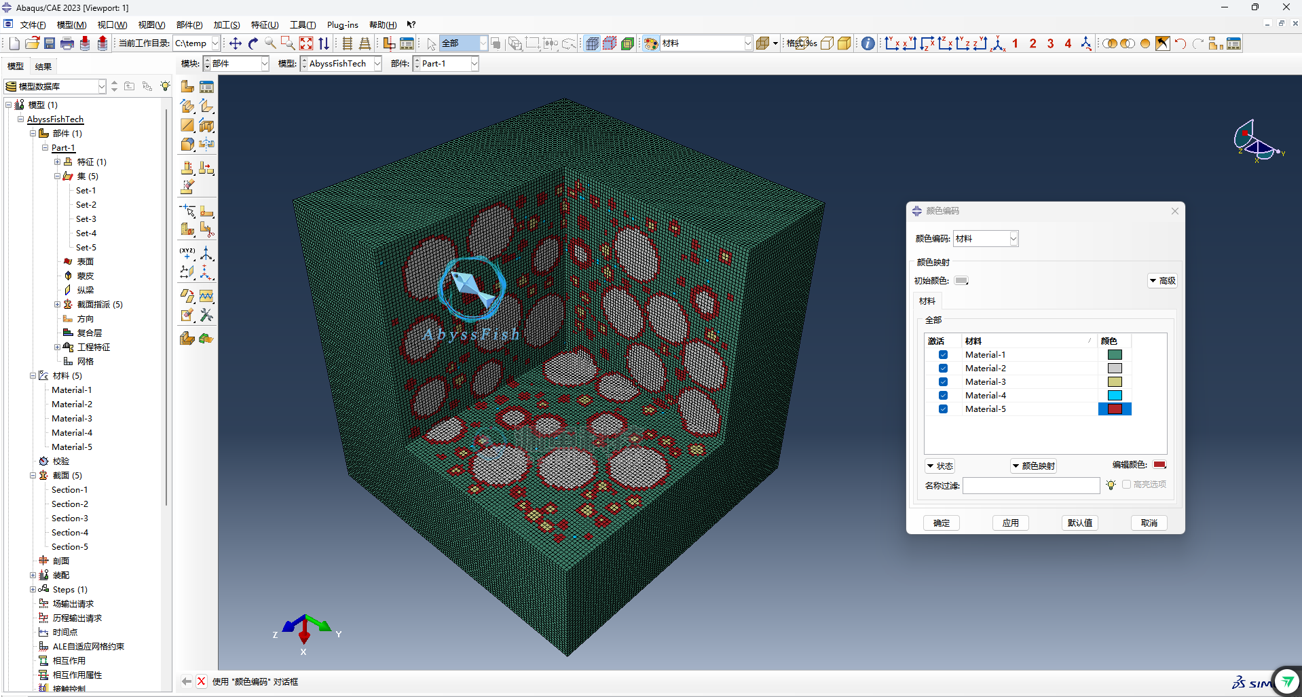Viewport: 1302px width, 697px height.
Task: Select Set-3 in the model tree
Action: 86,219
